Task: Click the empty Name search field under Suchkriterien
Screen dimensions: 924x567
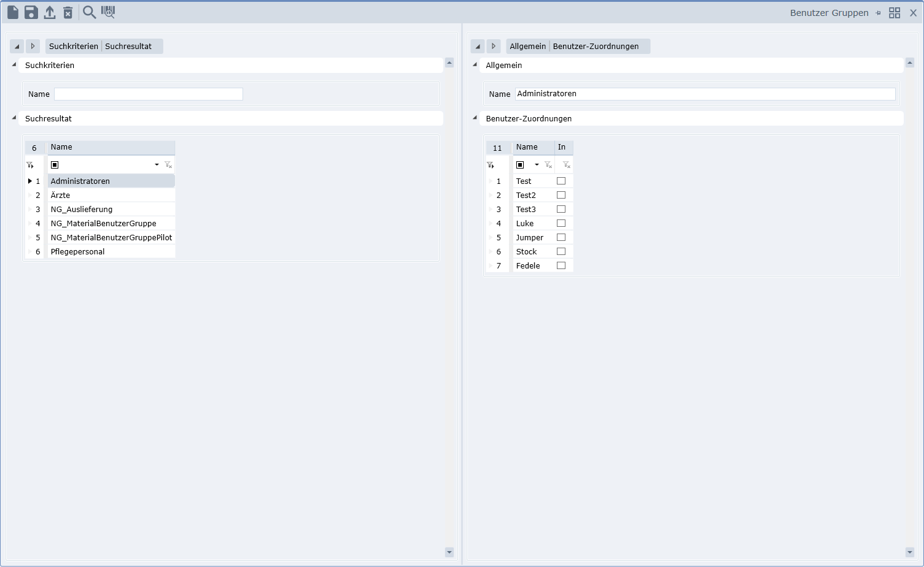Action: [x=149, y=94]
